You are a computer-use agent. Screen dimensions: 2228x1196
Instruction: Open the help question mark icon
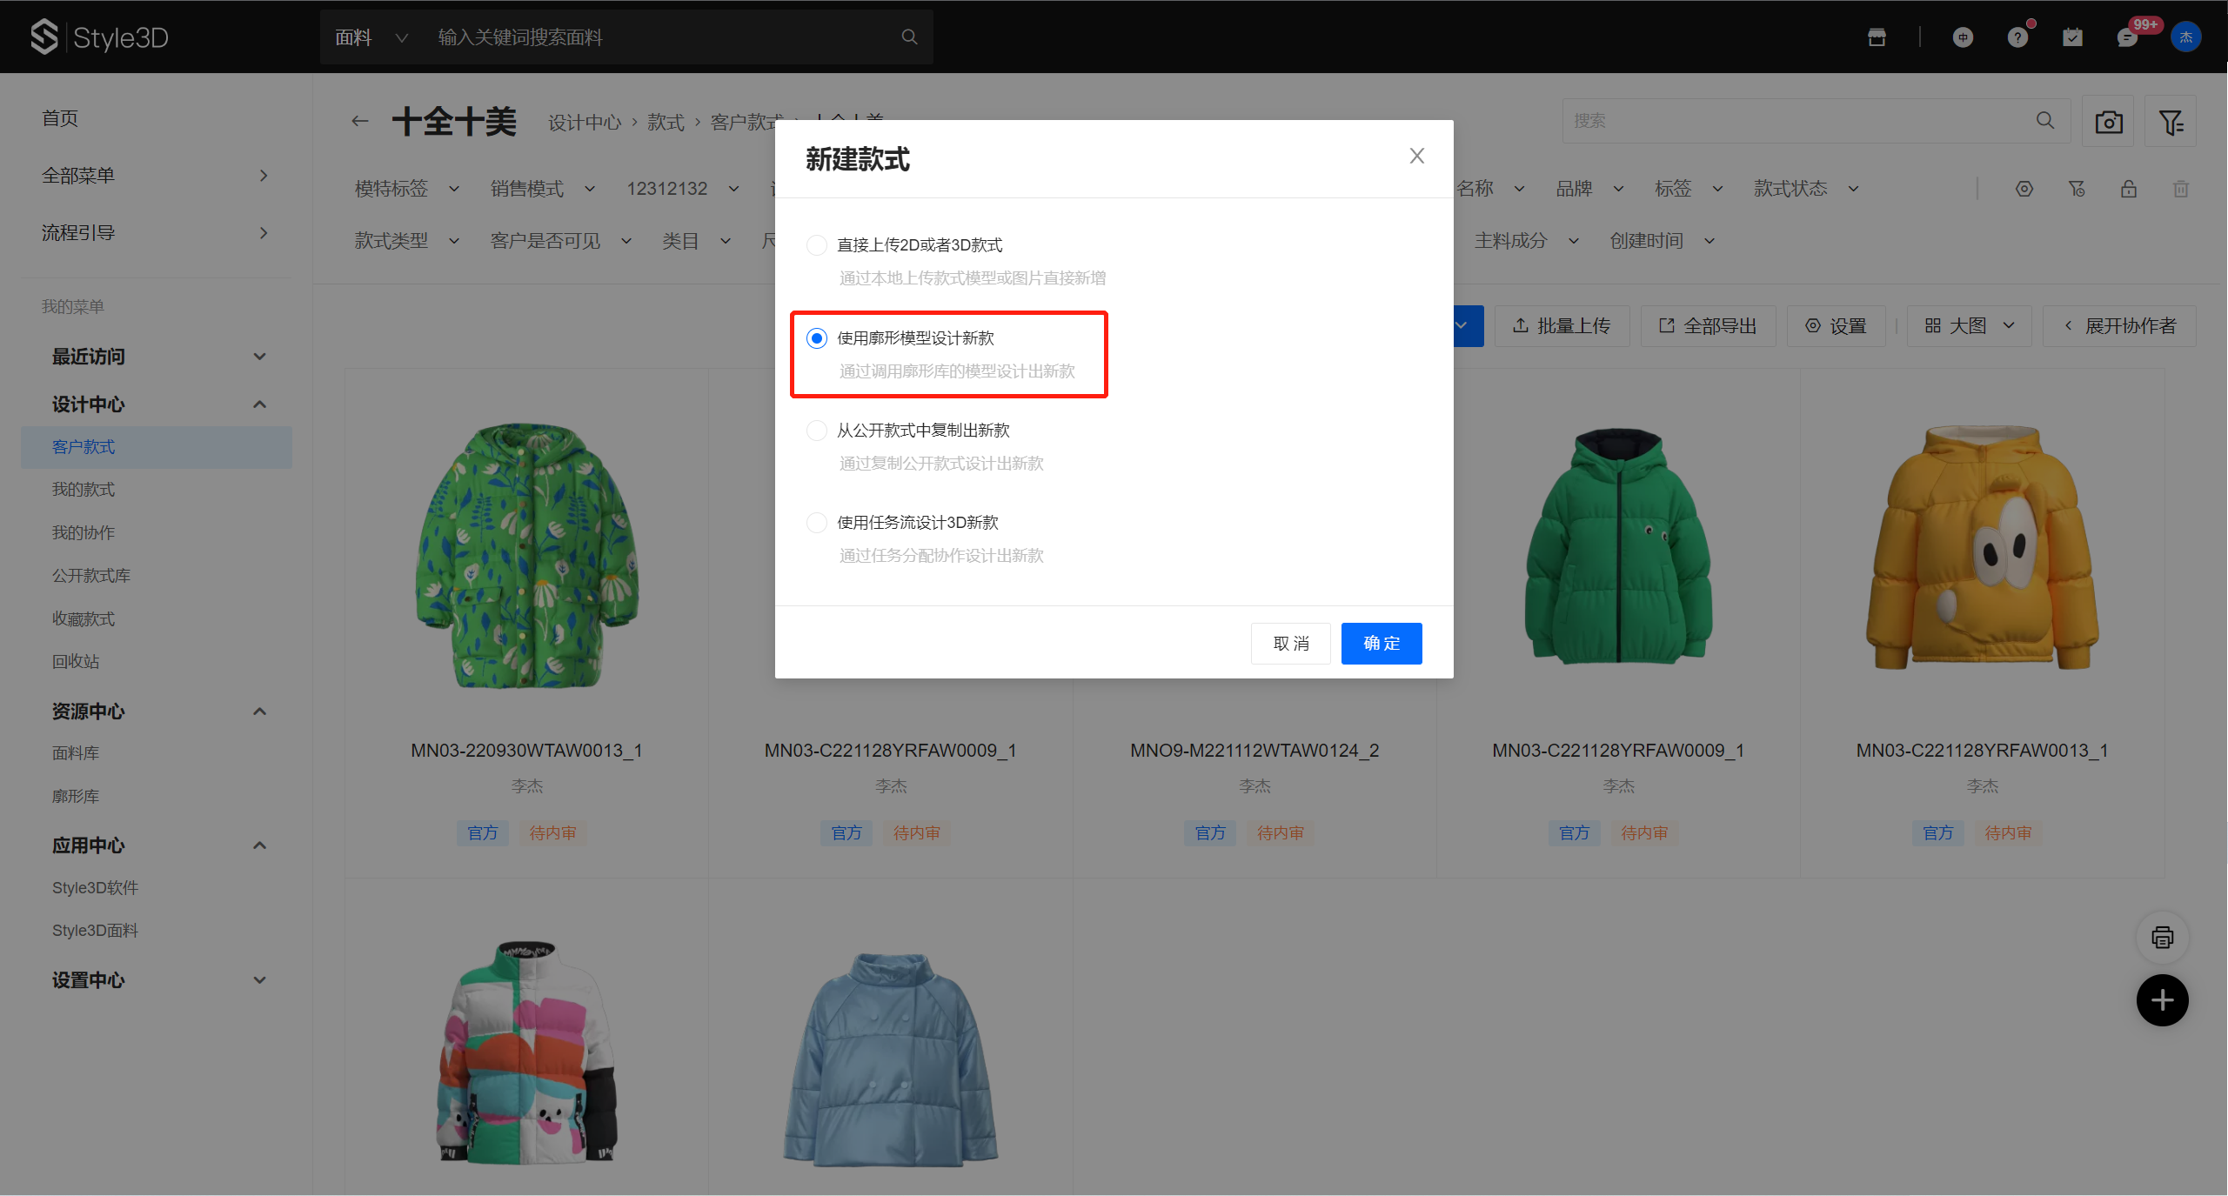[2017, 37]
